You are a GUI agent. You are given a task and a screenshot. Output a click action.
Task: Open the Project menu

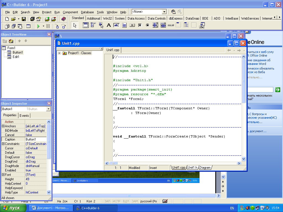(46, 12)
